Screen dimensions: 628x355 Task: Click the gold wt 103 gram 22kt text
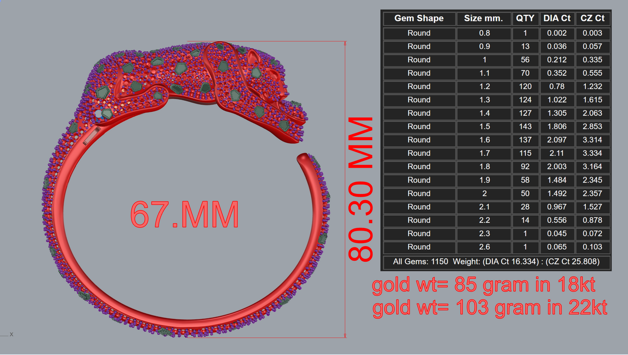click(490, 308)
